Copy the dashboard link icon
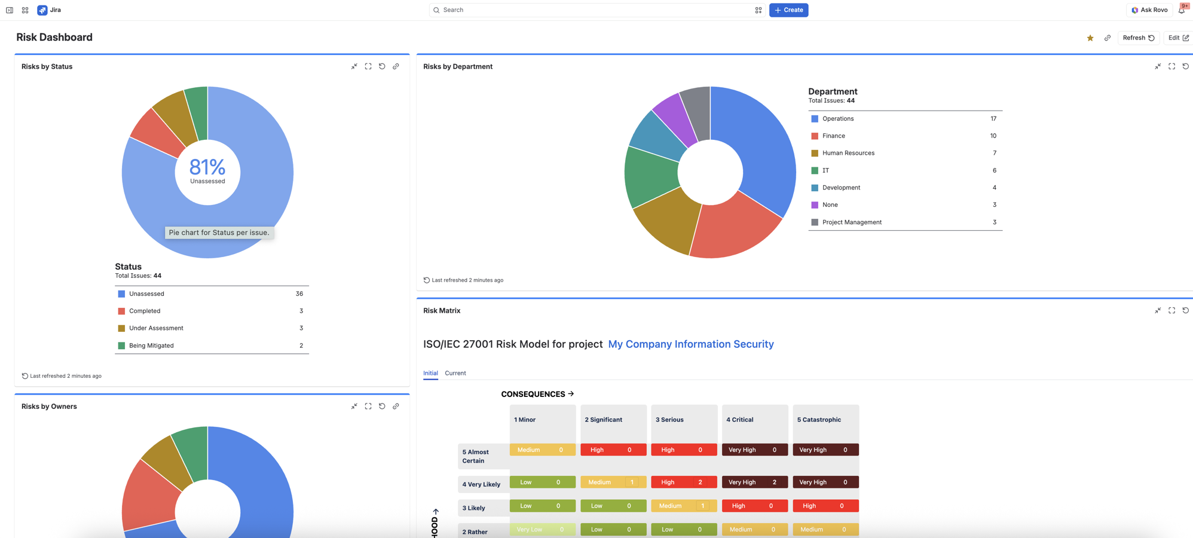 [1108, 38]
